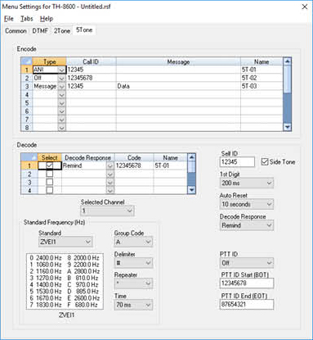Click Decode table scroll up arrow
Screen dimensions: 313x340
(191, 157)
